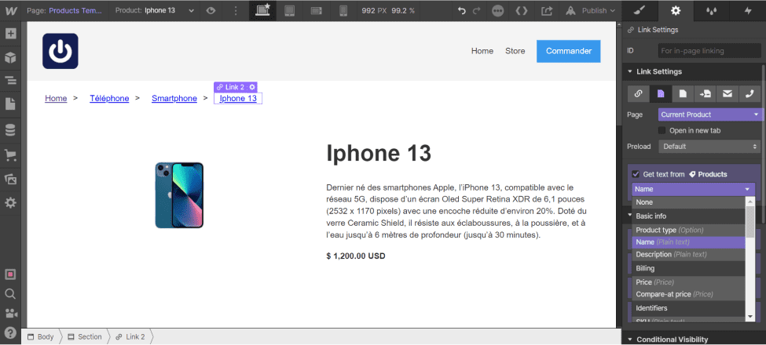Open the search magnifier tool
This screenshot has width=766, height=345.
pos(10,294)
